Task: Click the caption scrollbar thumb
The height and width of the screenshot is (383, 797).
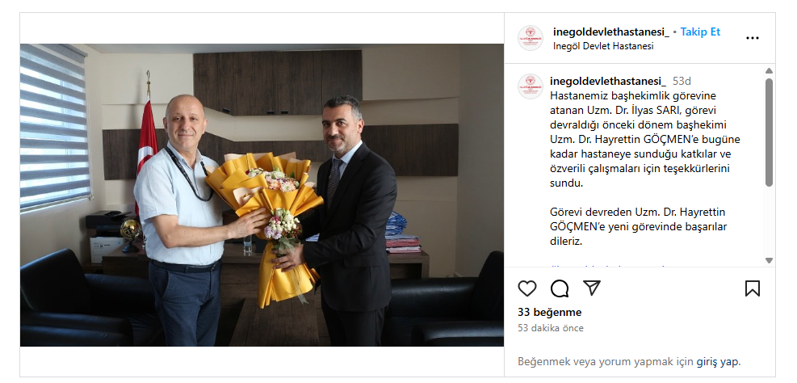Action: click(769, 133)
